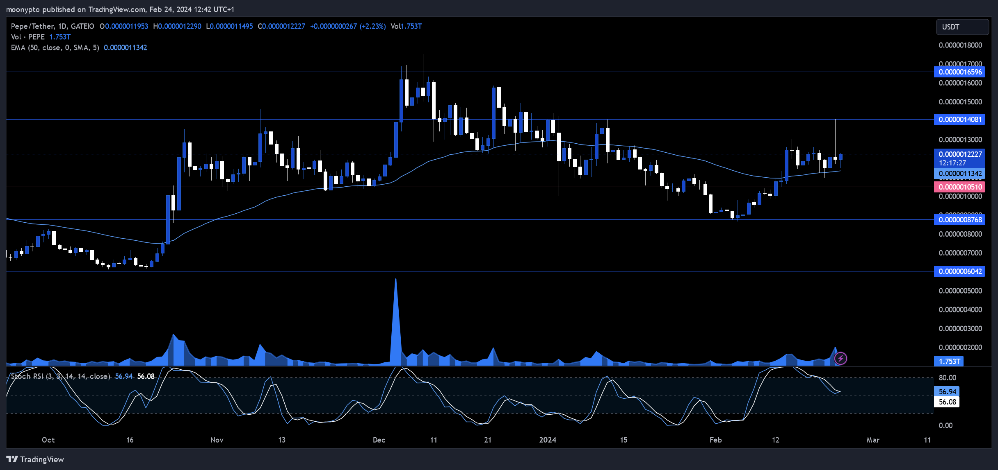Select the Stoch RSI (3, 3, 14, 14, close) legend
Image resolution: width=998 pixels, height=470 pixels.
click(x=60, y=376)
